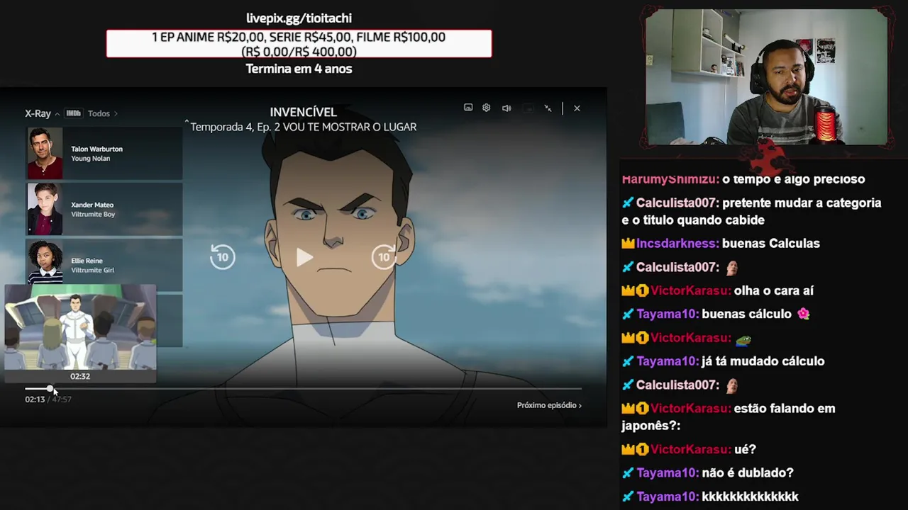This screenshot has height=510, width=908.
Task: Click Calculista007 'pretente mudar' message
Action: [x=751, y=211]
